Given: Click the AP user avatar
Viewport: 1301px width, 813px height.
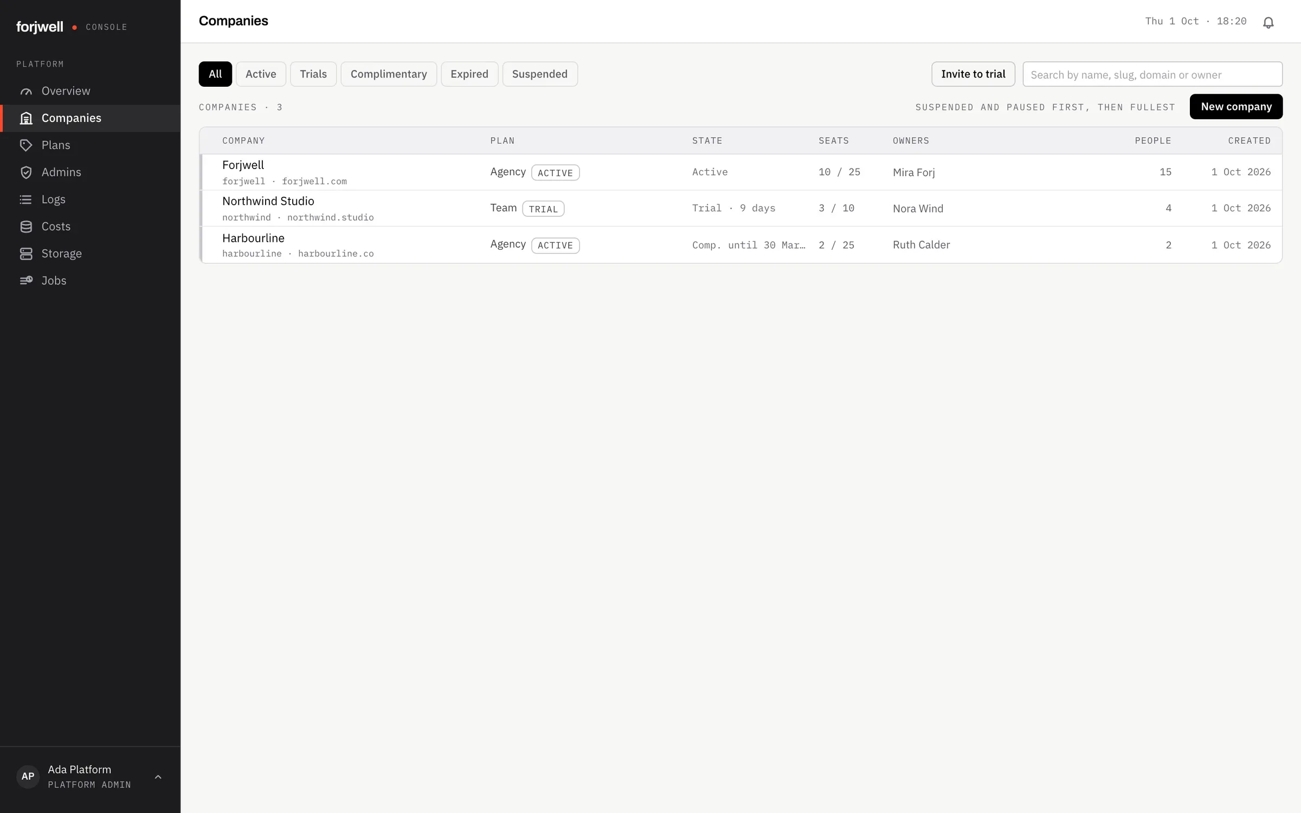Looking at the screenshot, I should [x=28, y=777].
